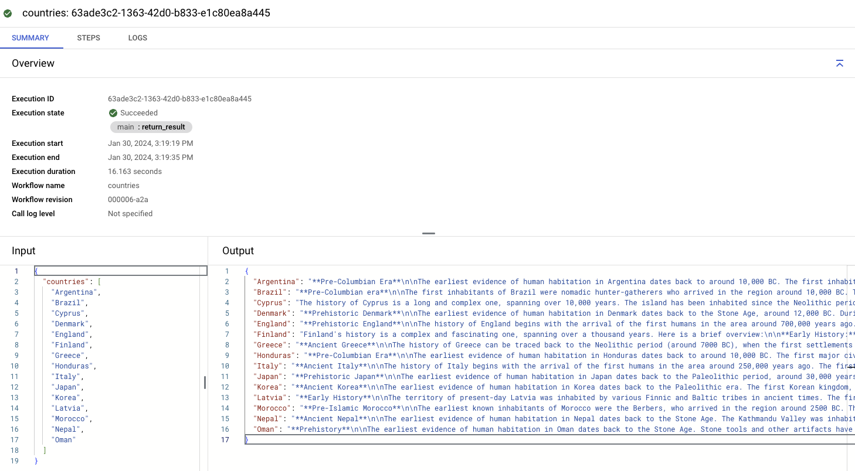The image size is (855, 471).
Task: Click the Overview heading
Action: click(x=33, y=63)
